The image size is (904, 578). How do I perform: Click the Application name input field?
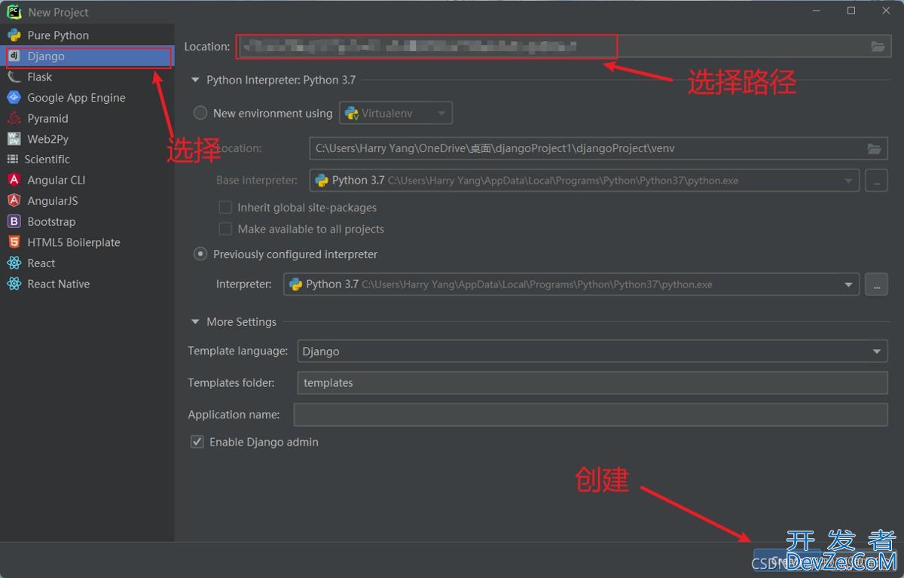tap(590, 415)
